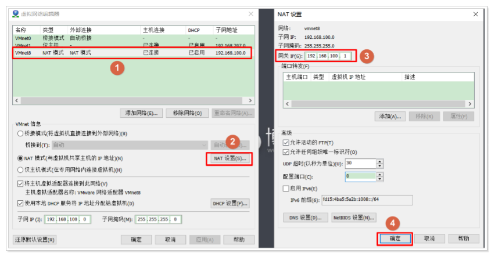The image size is (491, 257).
Task: Click the 子网 IP field in the network editor
Action: click(x=67, y=219)
